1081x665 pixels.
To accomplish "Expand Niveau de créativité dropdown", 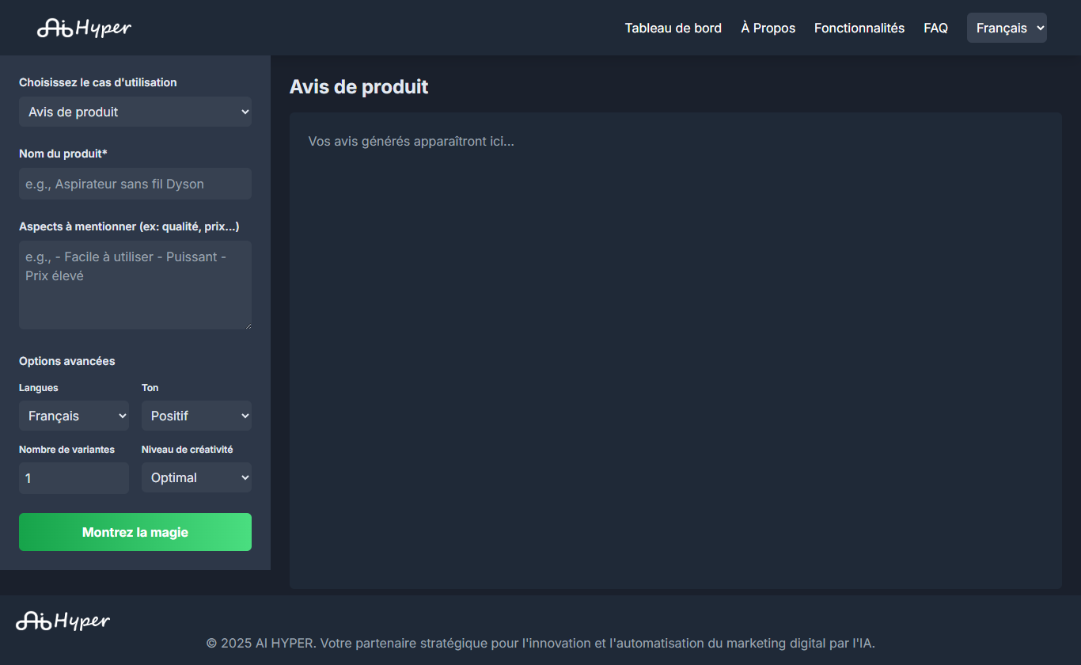I will [x=196, y=477].
